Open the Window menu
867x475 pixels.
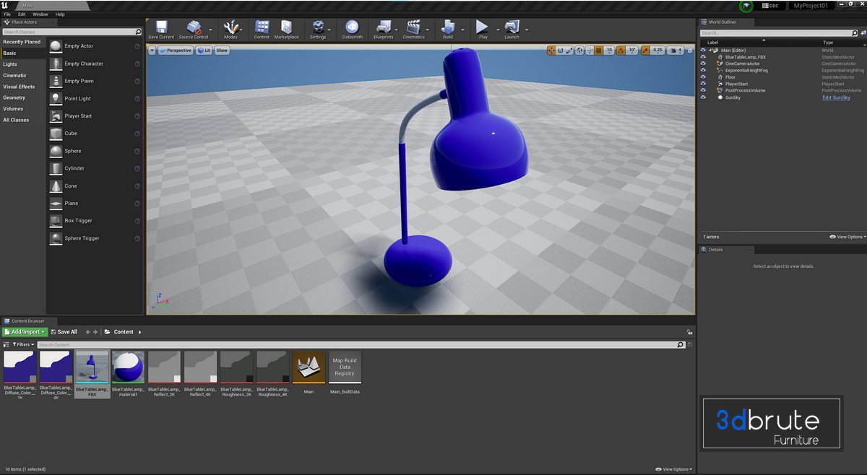click(40, 14)
